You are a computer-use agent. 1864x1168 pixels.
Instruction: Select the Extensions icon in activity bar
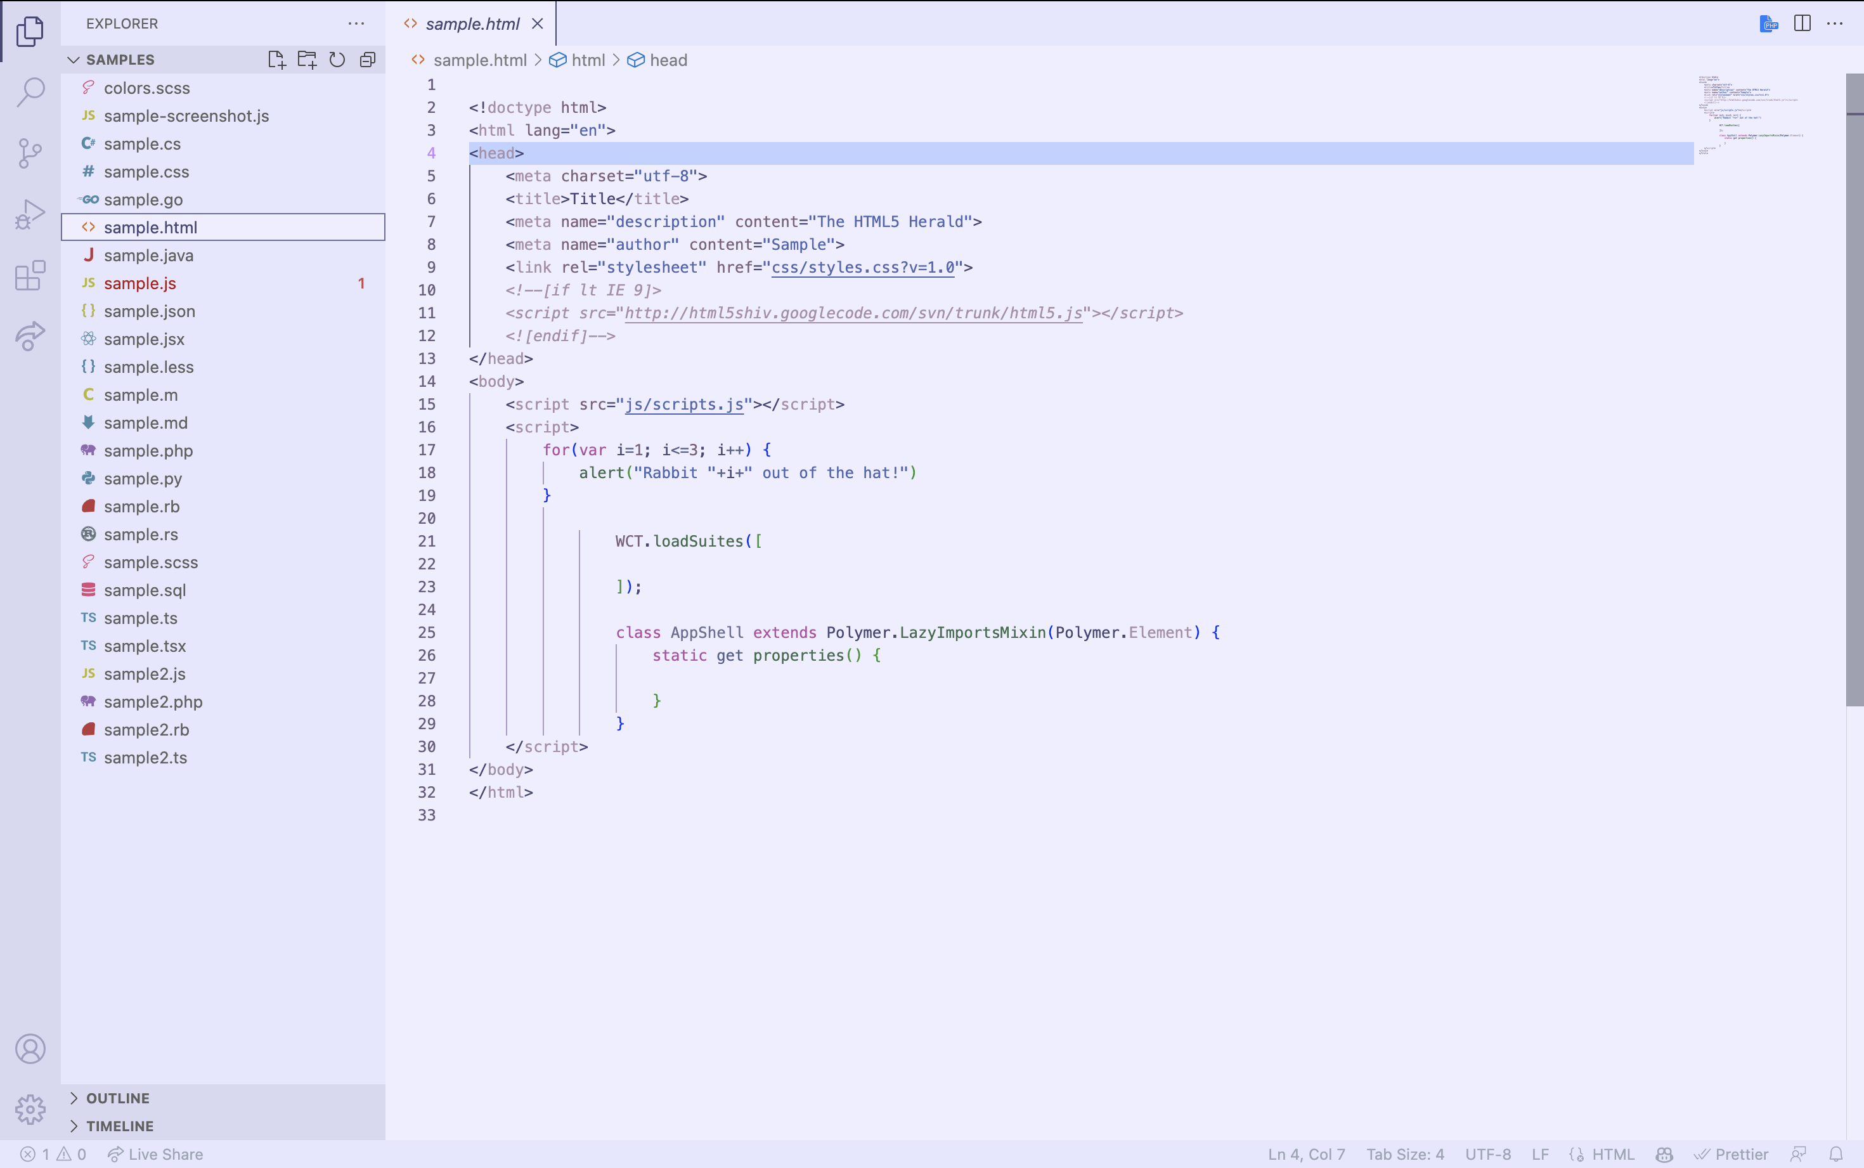point(31,276)
